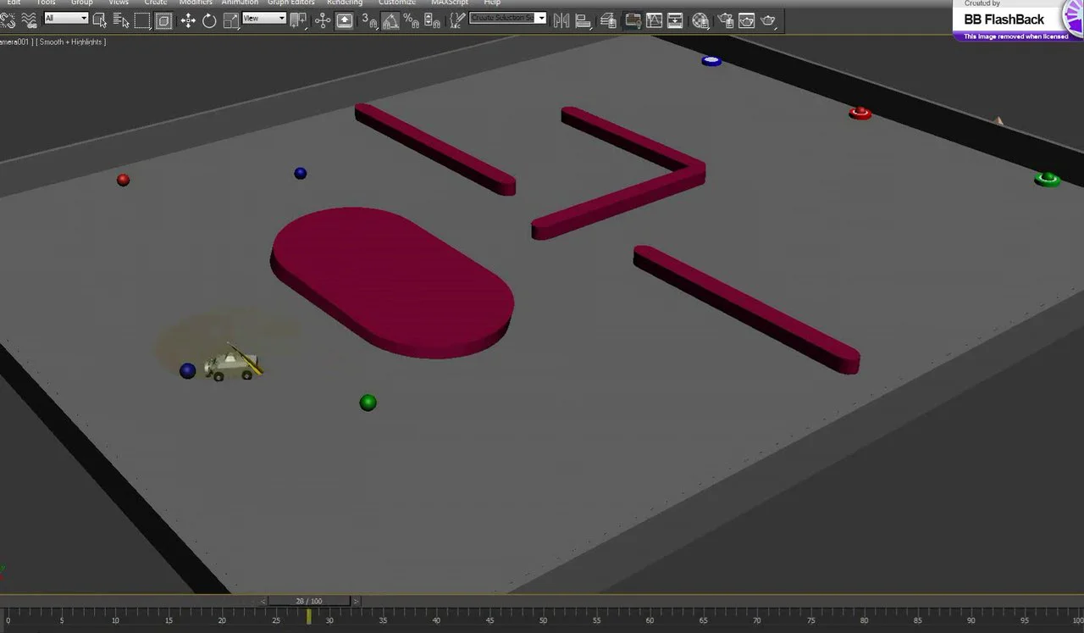
Task: Toggle the Graphite Modeling Tools ribbon
Action: 633,20
